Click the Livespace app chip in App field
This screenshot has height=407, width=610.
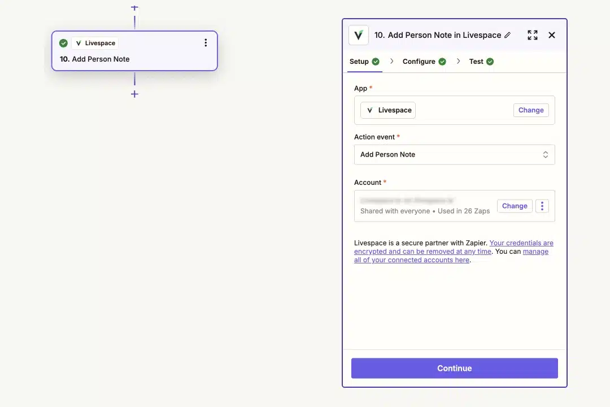tap(388, 110)
